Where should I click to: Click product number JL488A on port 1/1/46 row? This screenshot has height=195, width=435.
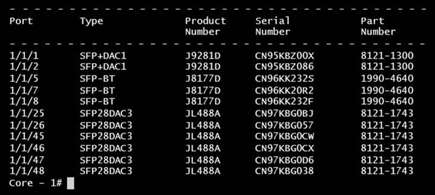pos(203,148)
